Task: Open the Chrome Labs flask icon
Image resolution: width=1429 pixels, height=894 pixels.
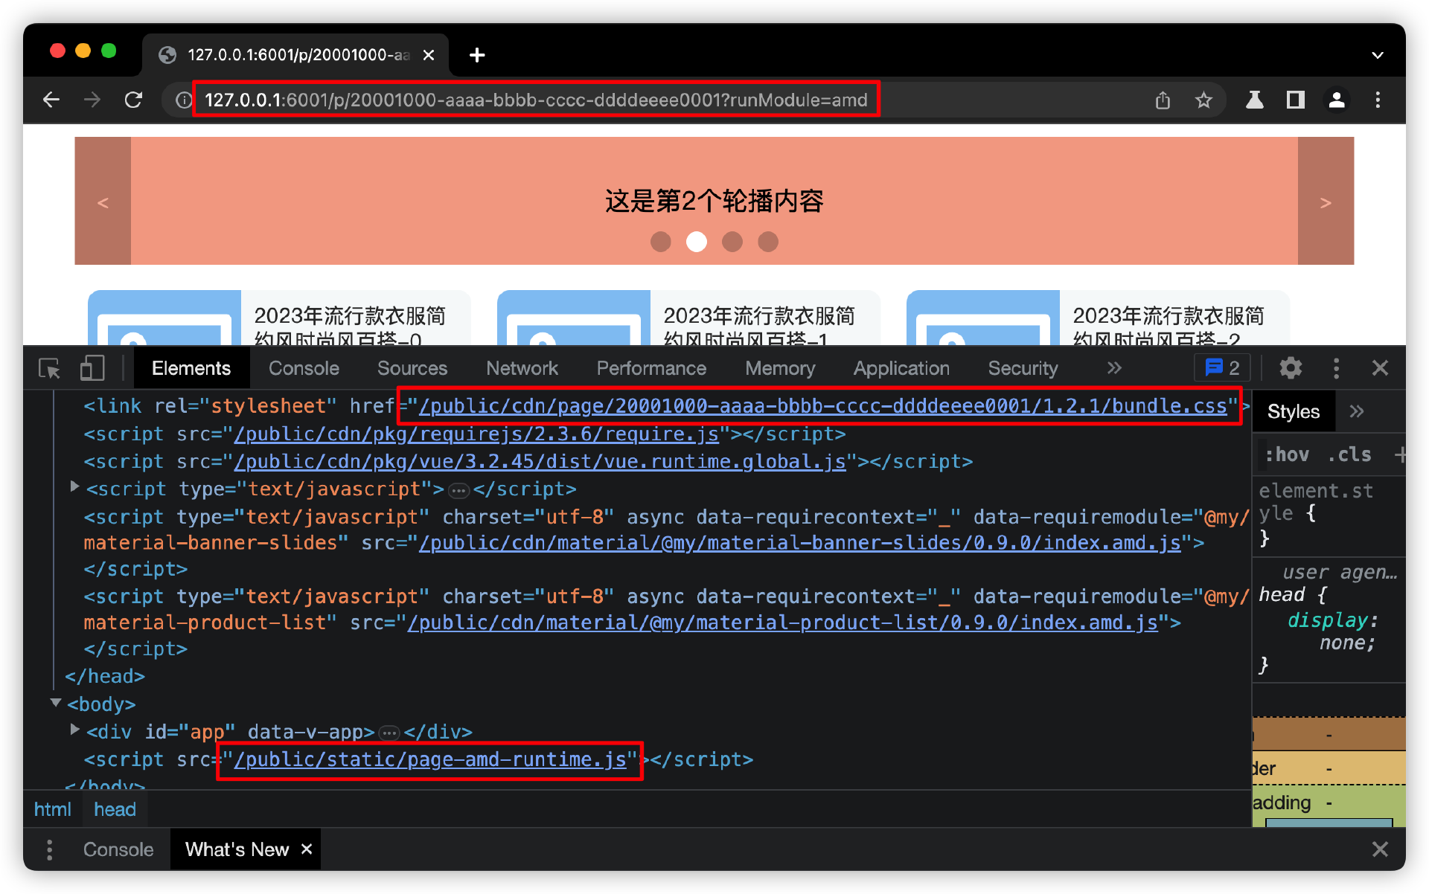Action: [x=1255, y=100]
